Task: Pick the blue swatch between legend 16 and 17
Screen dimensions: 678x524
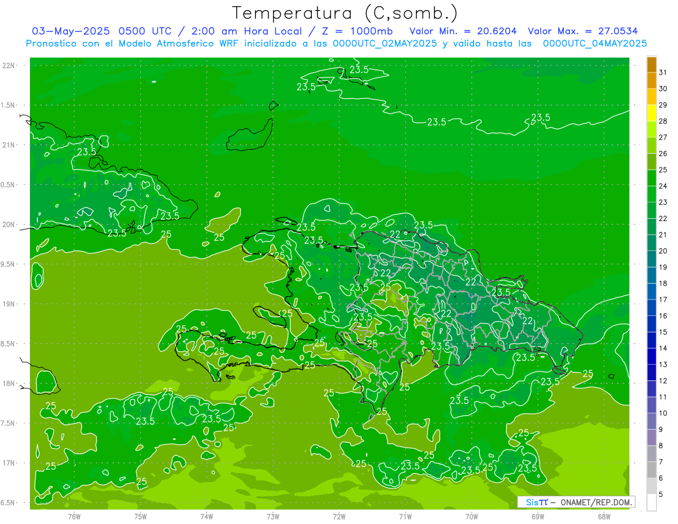Action: (651, 308)
